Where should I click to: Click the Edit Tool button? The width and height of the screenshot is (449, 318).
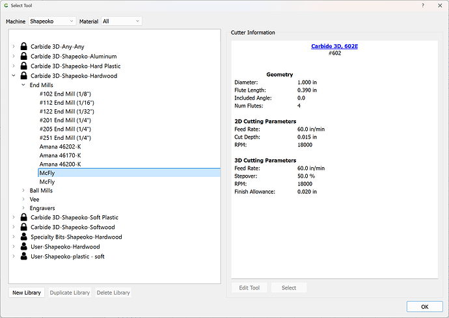249,287
